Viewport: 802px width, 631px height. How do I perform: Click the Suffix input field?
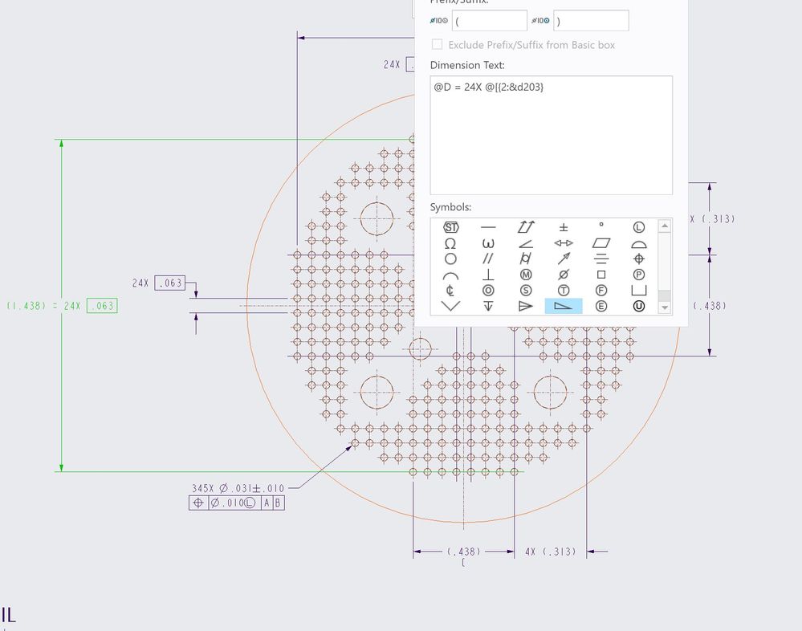click(x=590, y=21)
